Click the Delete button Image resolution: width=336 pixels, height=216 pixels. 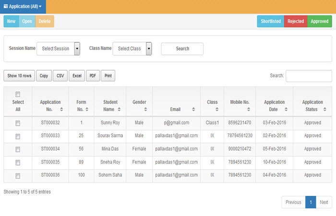tap(45, 21)
